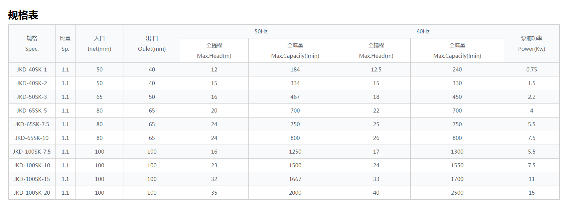Select the 0.75 power value cell
Viewport: 565px width, 206px height.
(x=531, y=69)
